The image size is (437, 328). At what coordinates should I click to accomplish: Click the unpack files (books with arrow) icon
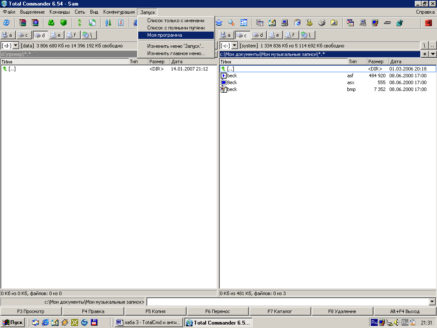click(x=35, y=23)
